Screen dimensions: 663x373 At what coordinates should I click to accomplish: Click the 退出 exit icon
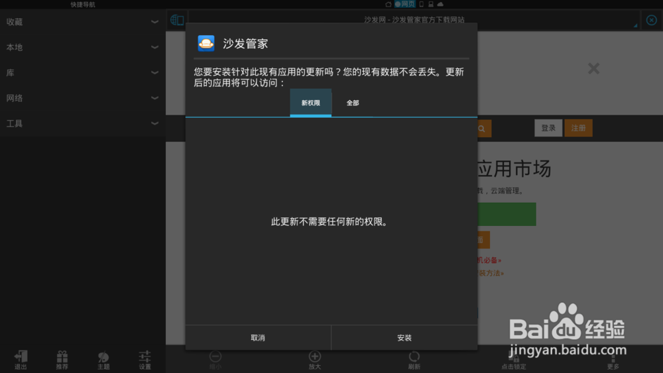21,360
